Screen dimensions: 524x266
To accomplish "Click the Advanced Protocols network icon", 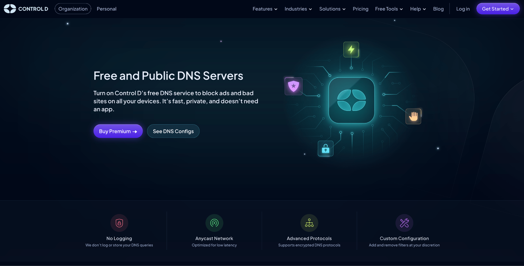I will [x=309, y=223].
